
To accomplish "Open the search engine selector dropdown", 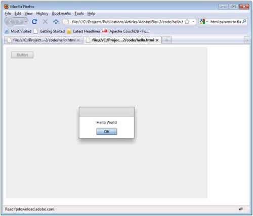I will (x=203, y=22).
